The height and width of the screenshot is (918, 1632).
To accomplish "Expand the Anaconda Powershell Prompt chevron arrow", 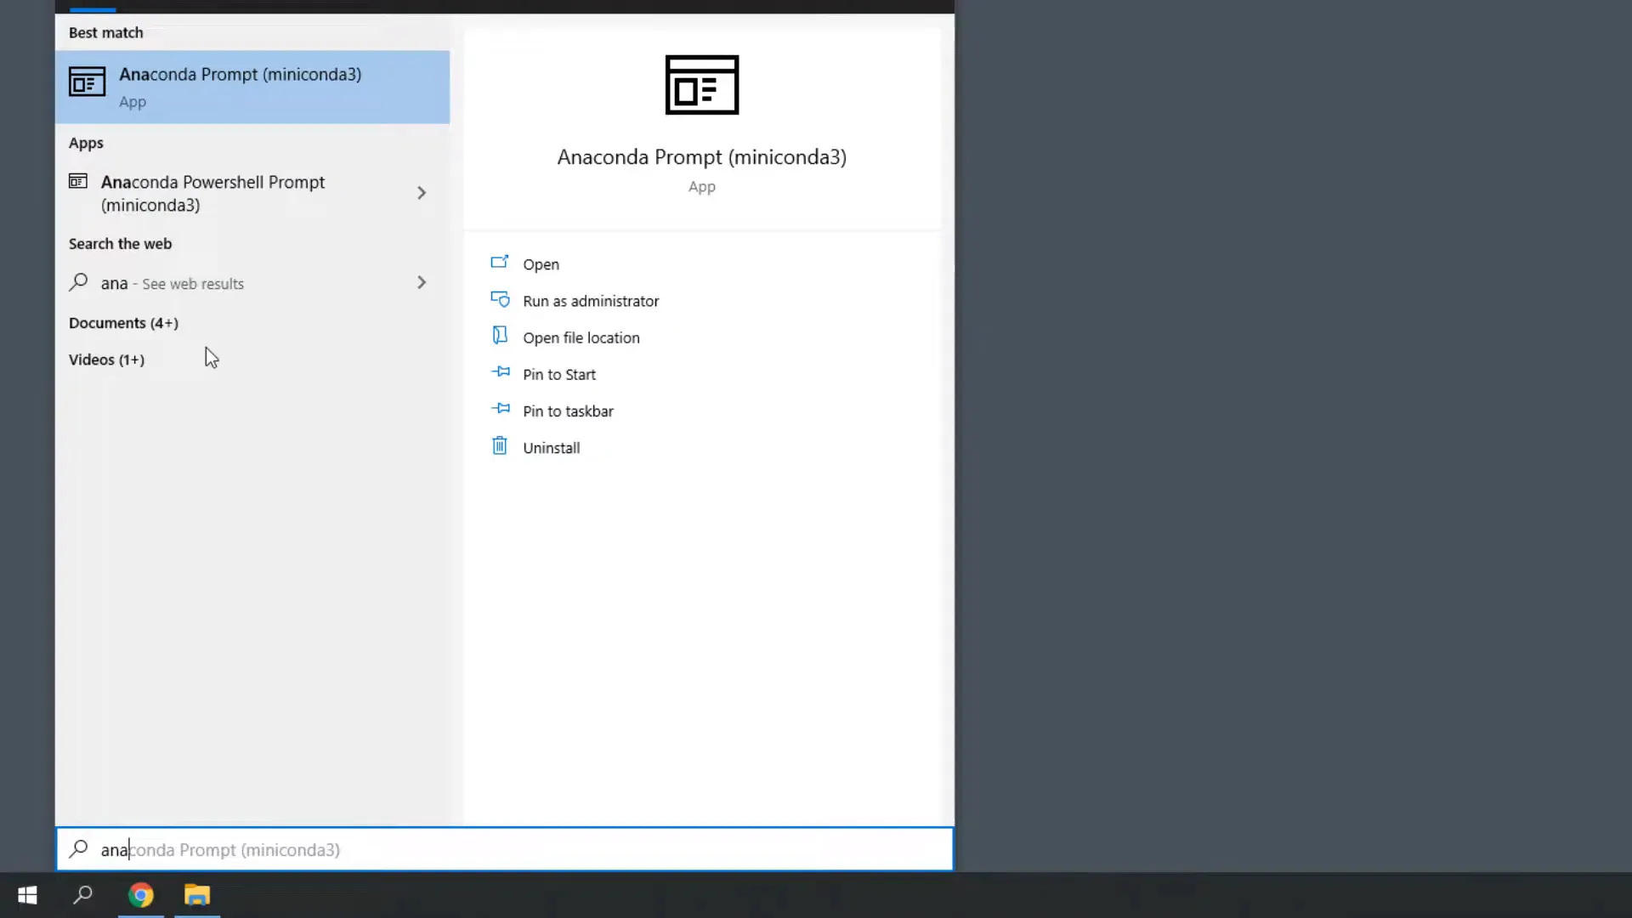I will pyautogui.click(x=421, y=193).
